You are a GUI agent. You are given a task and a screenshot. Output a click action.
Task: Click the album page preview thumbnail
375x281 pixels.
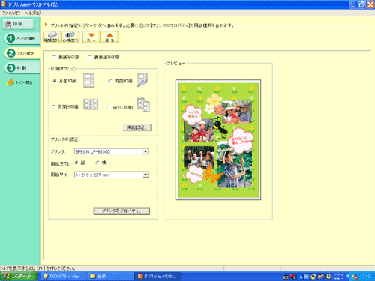coord(218,140)
